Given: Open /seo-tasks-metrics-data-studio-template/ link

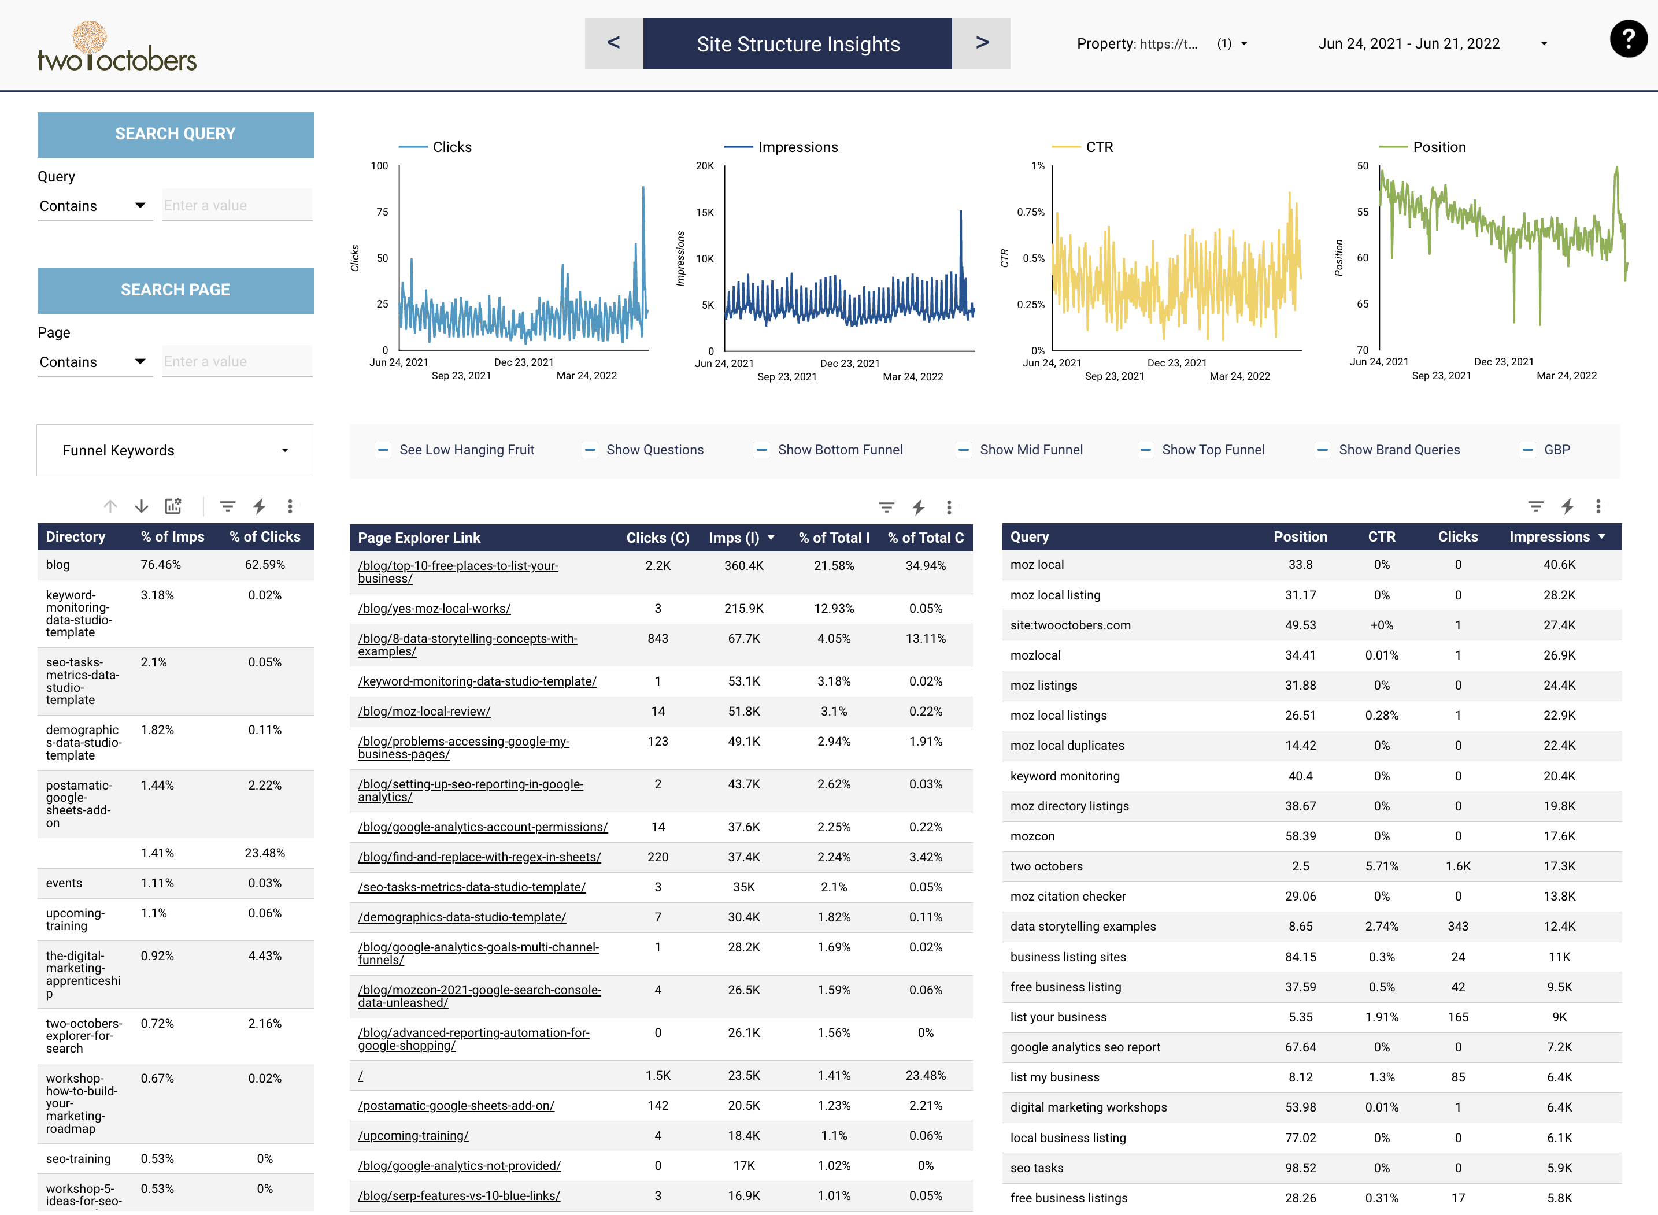Looking at the screenshot, I should point(472,887).
